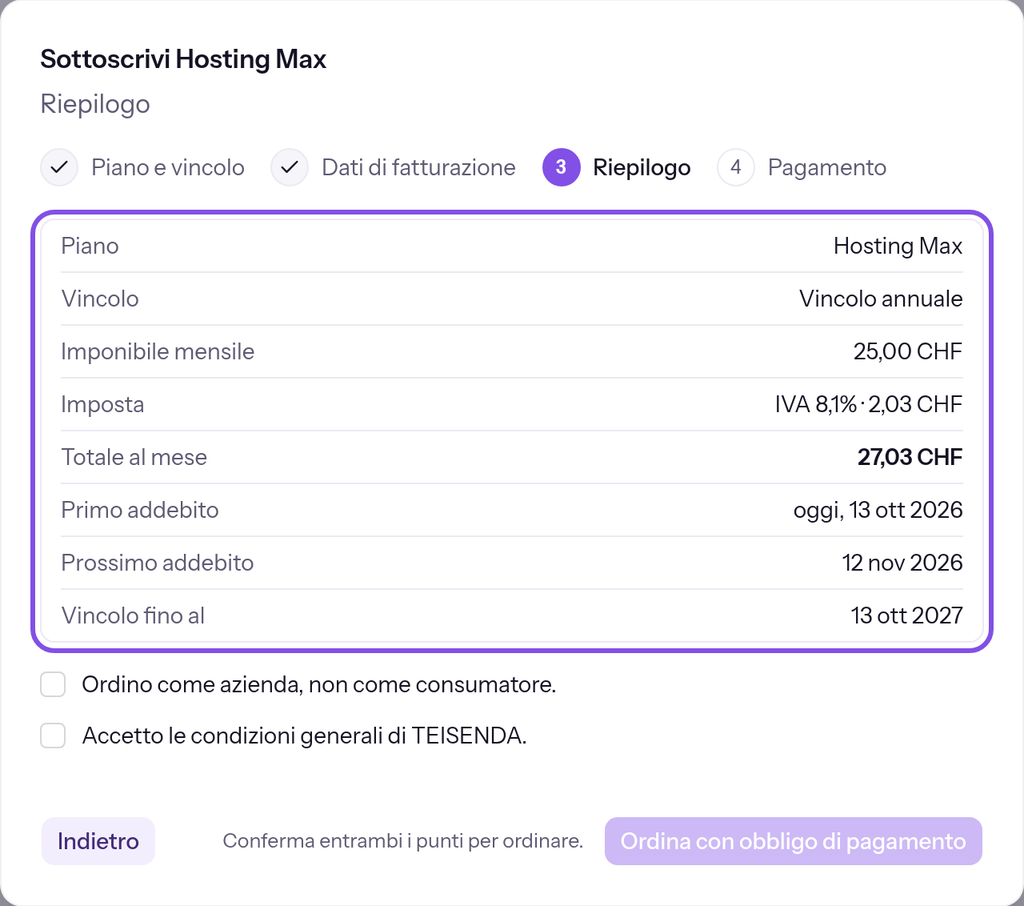
Task: Click the '13 ott 2027' commitment end date
Action: [907, 615]
